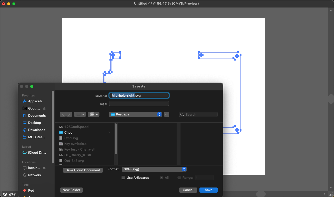
Task: Open the Downloads folder in the sidebar
Action: (36, 130)
